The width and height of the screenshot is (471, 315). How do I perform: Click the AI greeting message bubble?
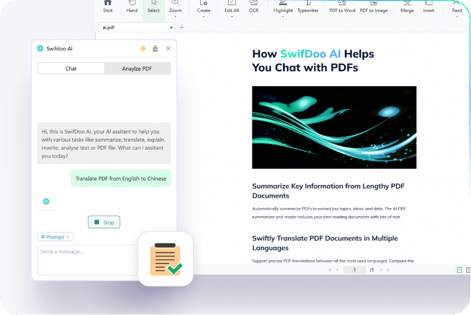[104, 143]
